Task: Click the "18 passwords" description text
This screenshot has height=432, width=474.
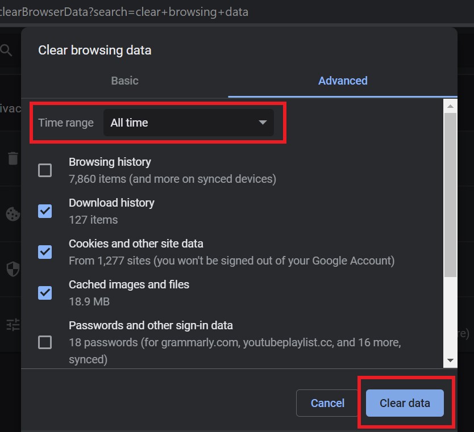Action: pyautogui.click(x=235, y=351)
